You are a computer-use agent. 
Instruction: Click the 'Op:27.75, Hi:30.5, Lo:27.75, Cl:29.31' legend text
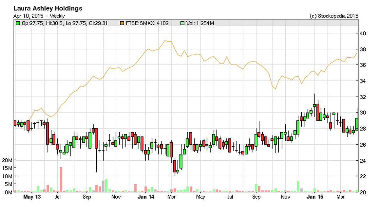65,23
